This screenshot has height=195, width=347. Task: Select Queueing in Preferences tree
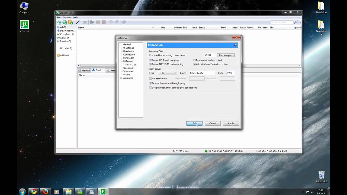[128, 68]
